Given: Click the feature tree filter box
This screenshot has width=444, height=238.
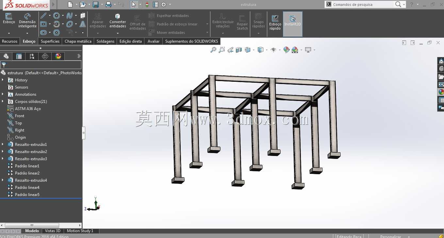Looking at the screenshot, I should [41, 65].
